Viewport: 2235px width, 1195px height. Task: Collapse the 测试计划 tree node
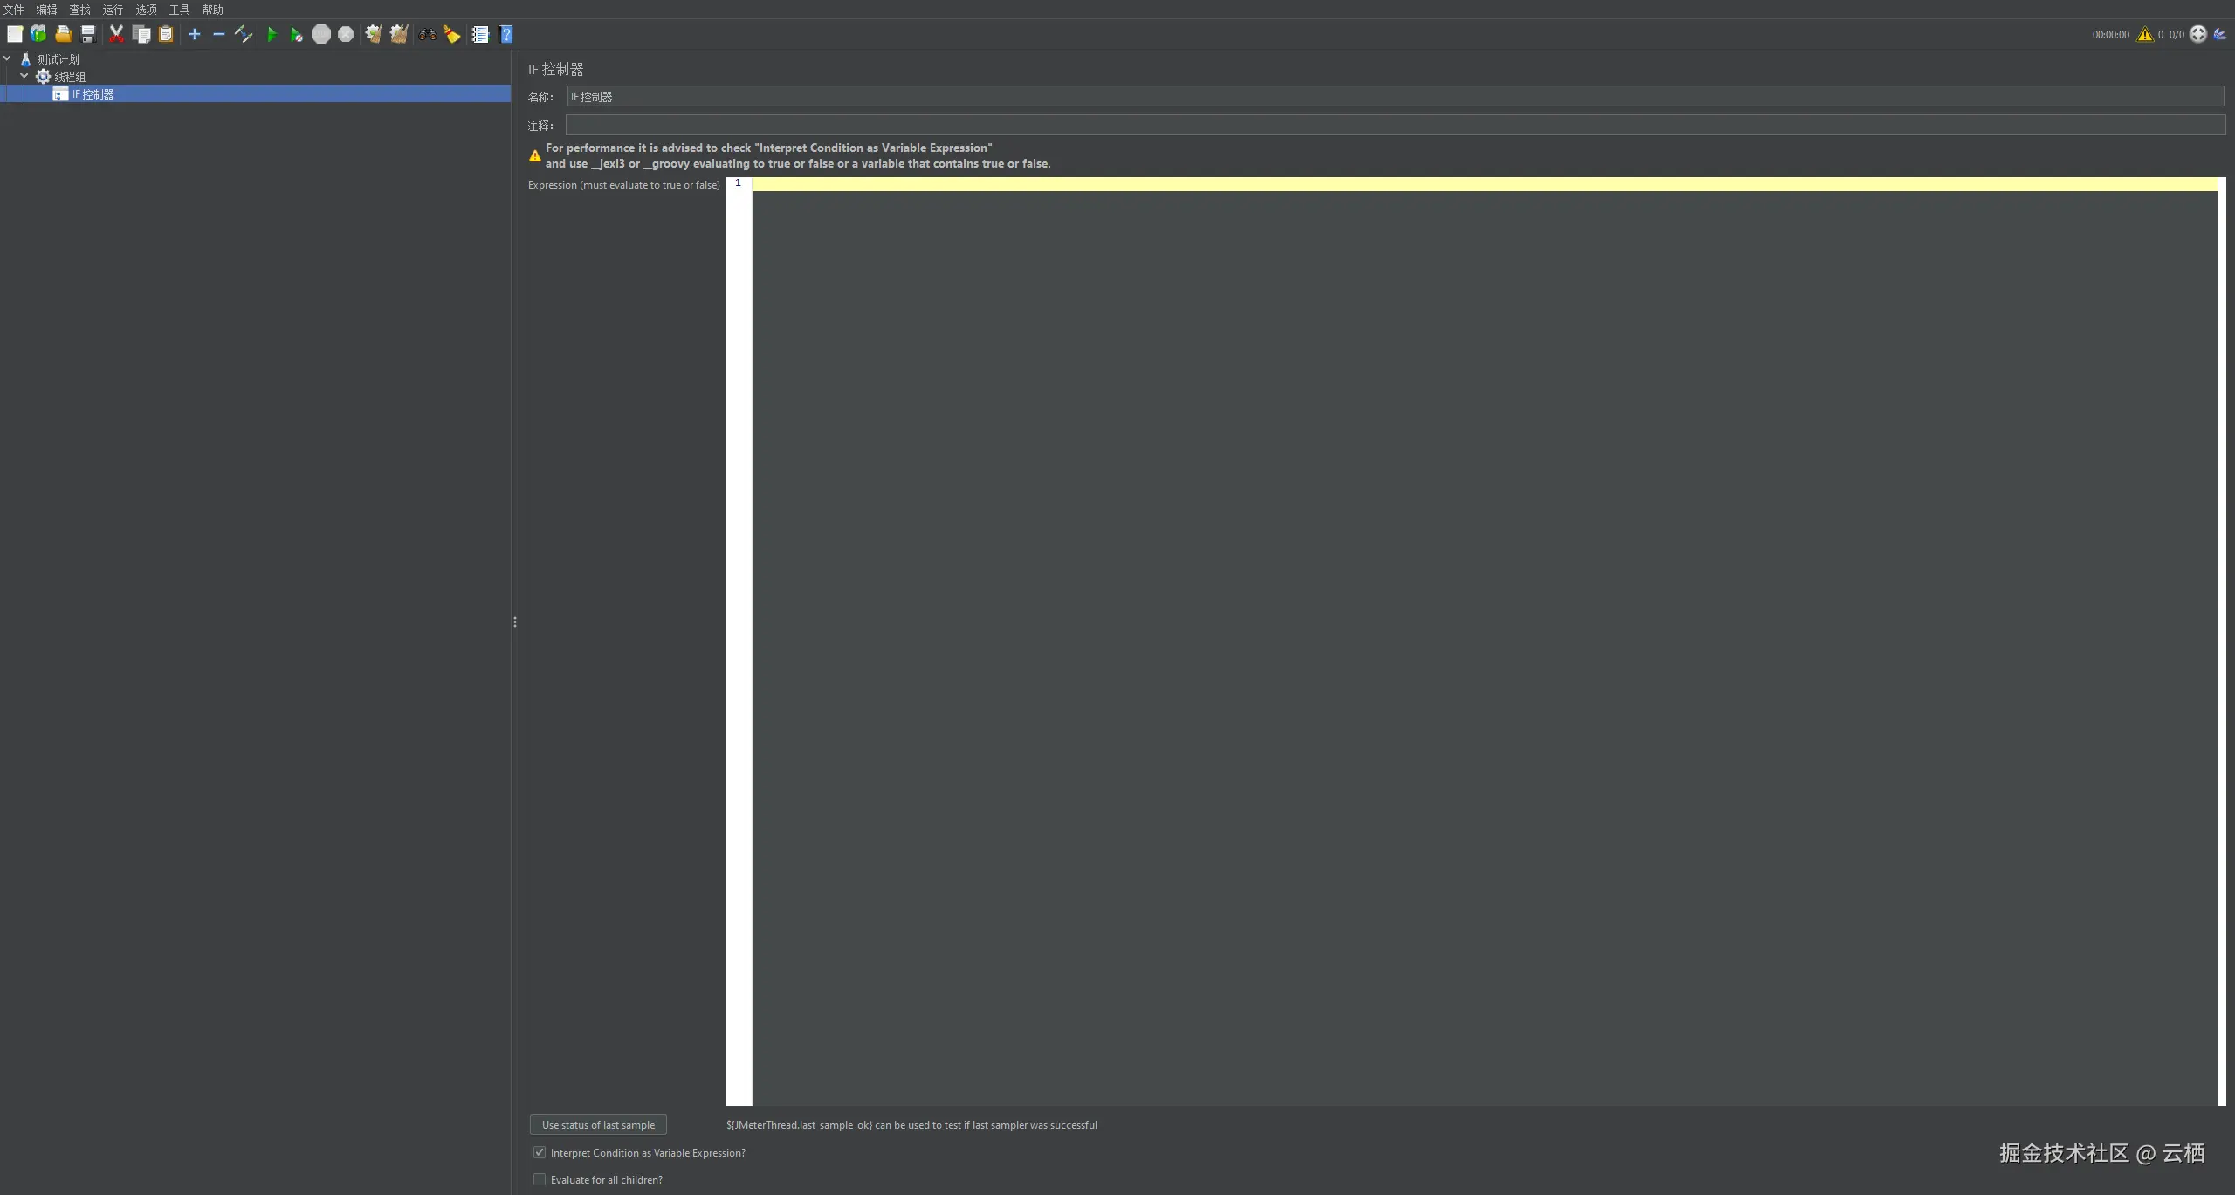click(8, 59)
